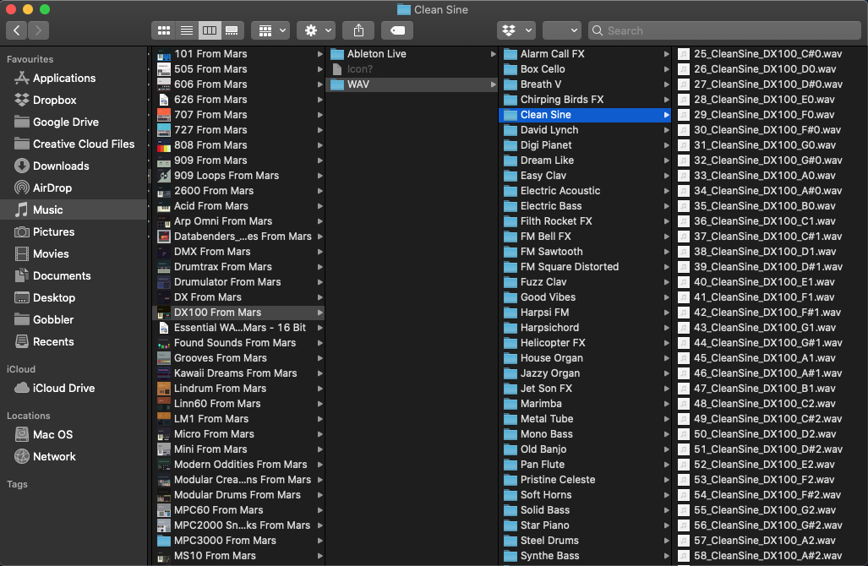The image size is (868, 566).
Task: Select the Jazzy Organ folder
Action: 585,373
